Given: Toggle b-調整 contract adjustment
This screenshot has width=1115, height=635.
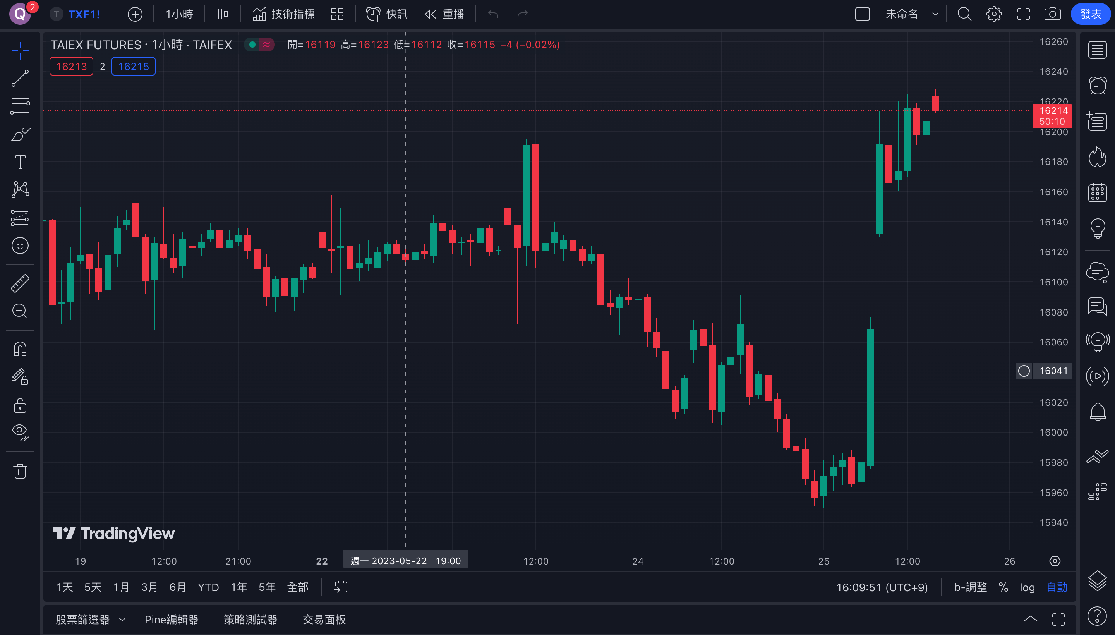Looking at the screenshot, I should [x=970, y=587].
